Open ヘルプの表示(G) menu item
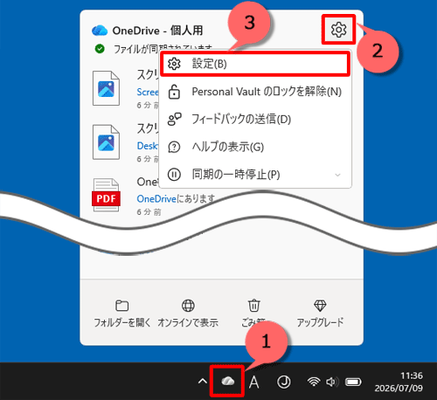 point(255,147)
